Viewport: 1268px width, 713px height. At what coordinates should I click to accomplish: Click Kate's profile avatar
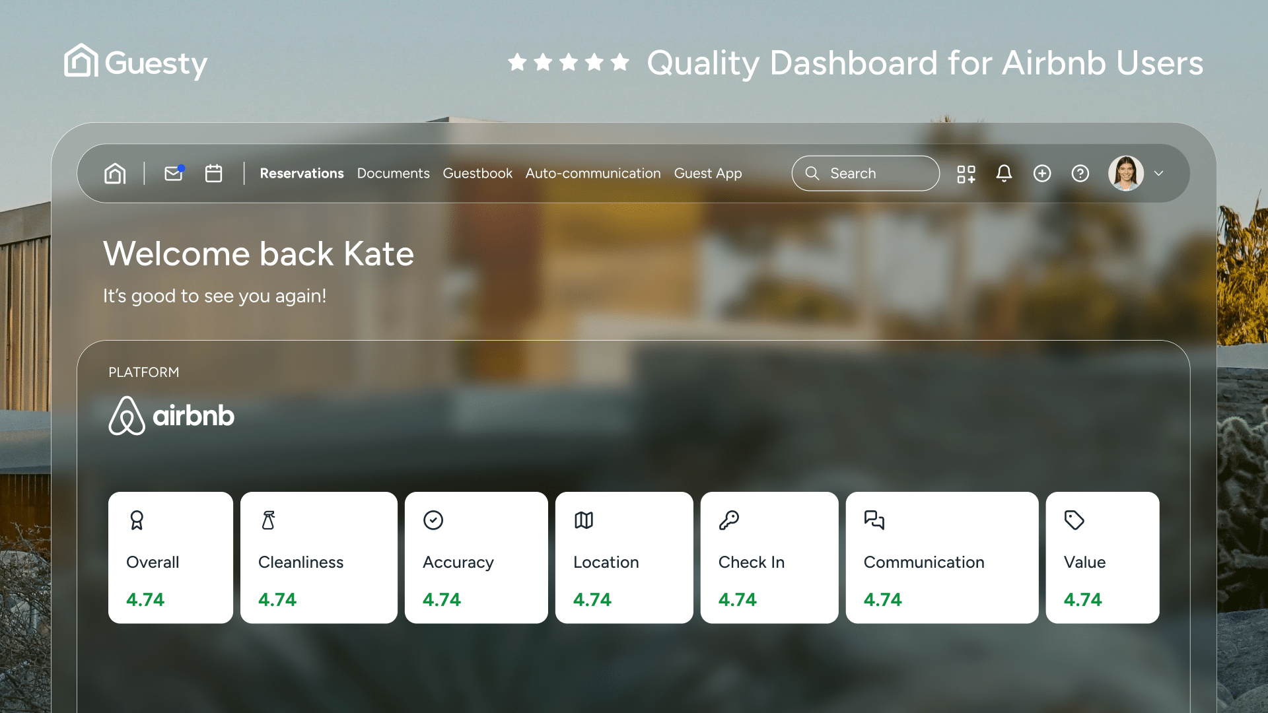(x=1126, y=174)
